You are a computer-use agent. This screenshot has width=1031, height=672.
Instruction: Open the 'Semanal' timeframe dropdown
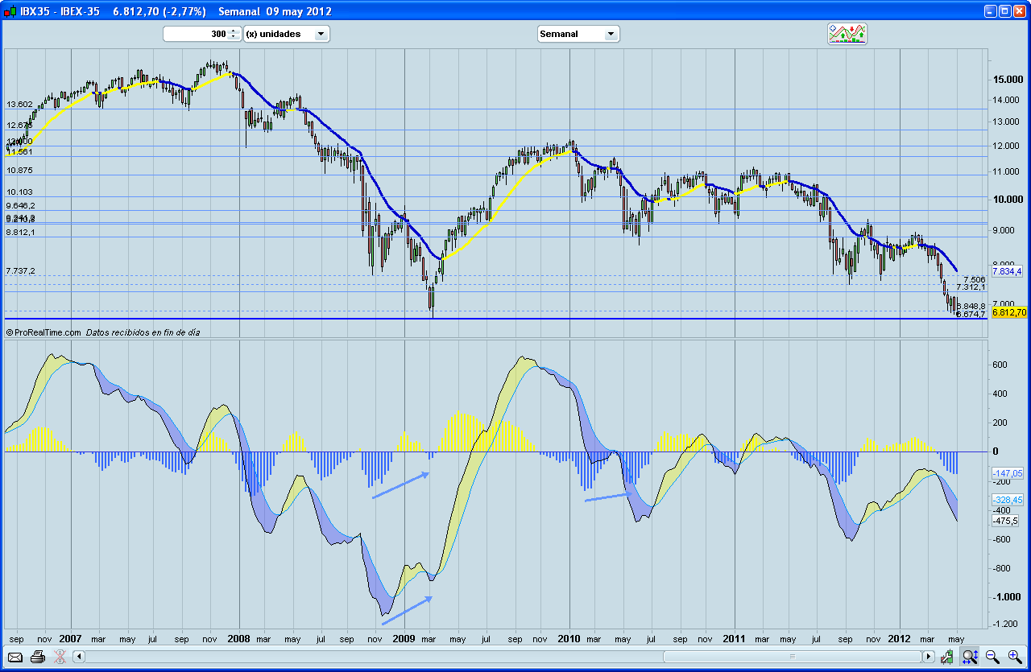pyautogui.click(x=611, y=34)
